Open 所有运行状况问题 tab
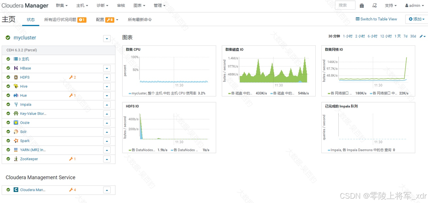 [65, 20]
